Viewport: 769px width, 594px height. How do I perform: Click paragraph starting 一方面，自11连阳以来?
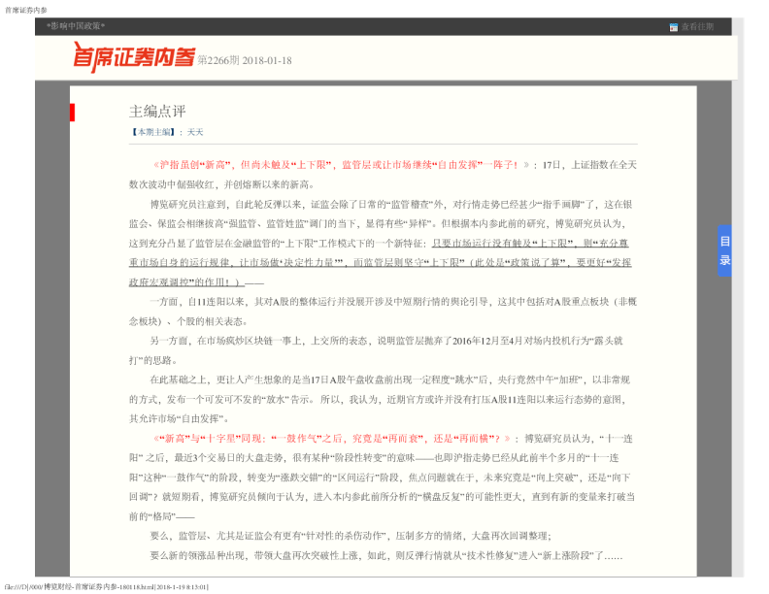click(x=383, y=312)
